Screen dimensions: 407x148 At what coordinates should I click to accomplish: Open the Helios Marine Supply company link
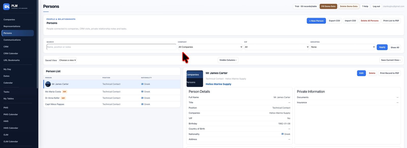pos(219,84)
